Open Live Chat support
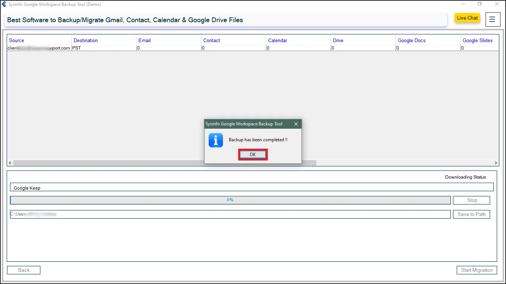506x284 pixels. (x=467, y=18)
